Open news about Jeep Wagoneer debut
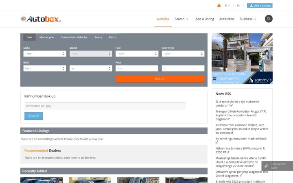The image size is (293, 183). pyautogui.click(x=242, y=174)
